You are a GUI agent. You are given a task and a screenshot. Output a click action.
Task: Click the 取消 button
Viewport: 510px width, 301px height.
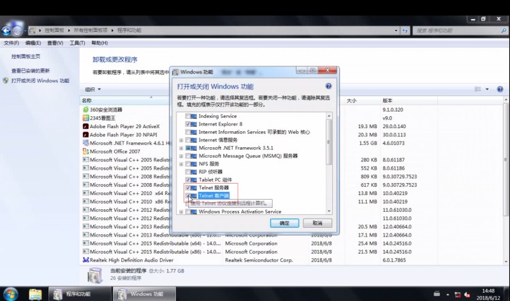pyautogui.click(x=317, y=223)
